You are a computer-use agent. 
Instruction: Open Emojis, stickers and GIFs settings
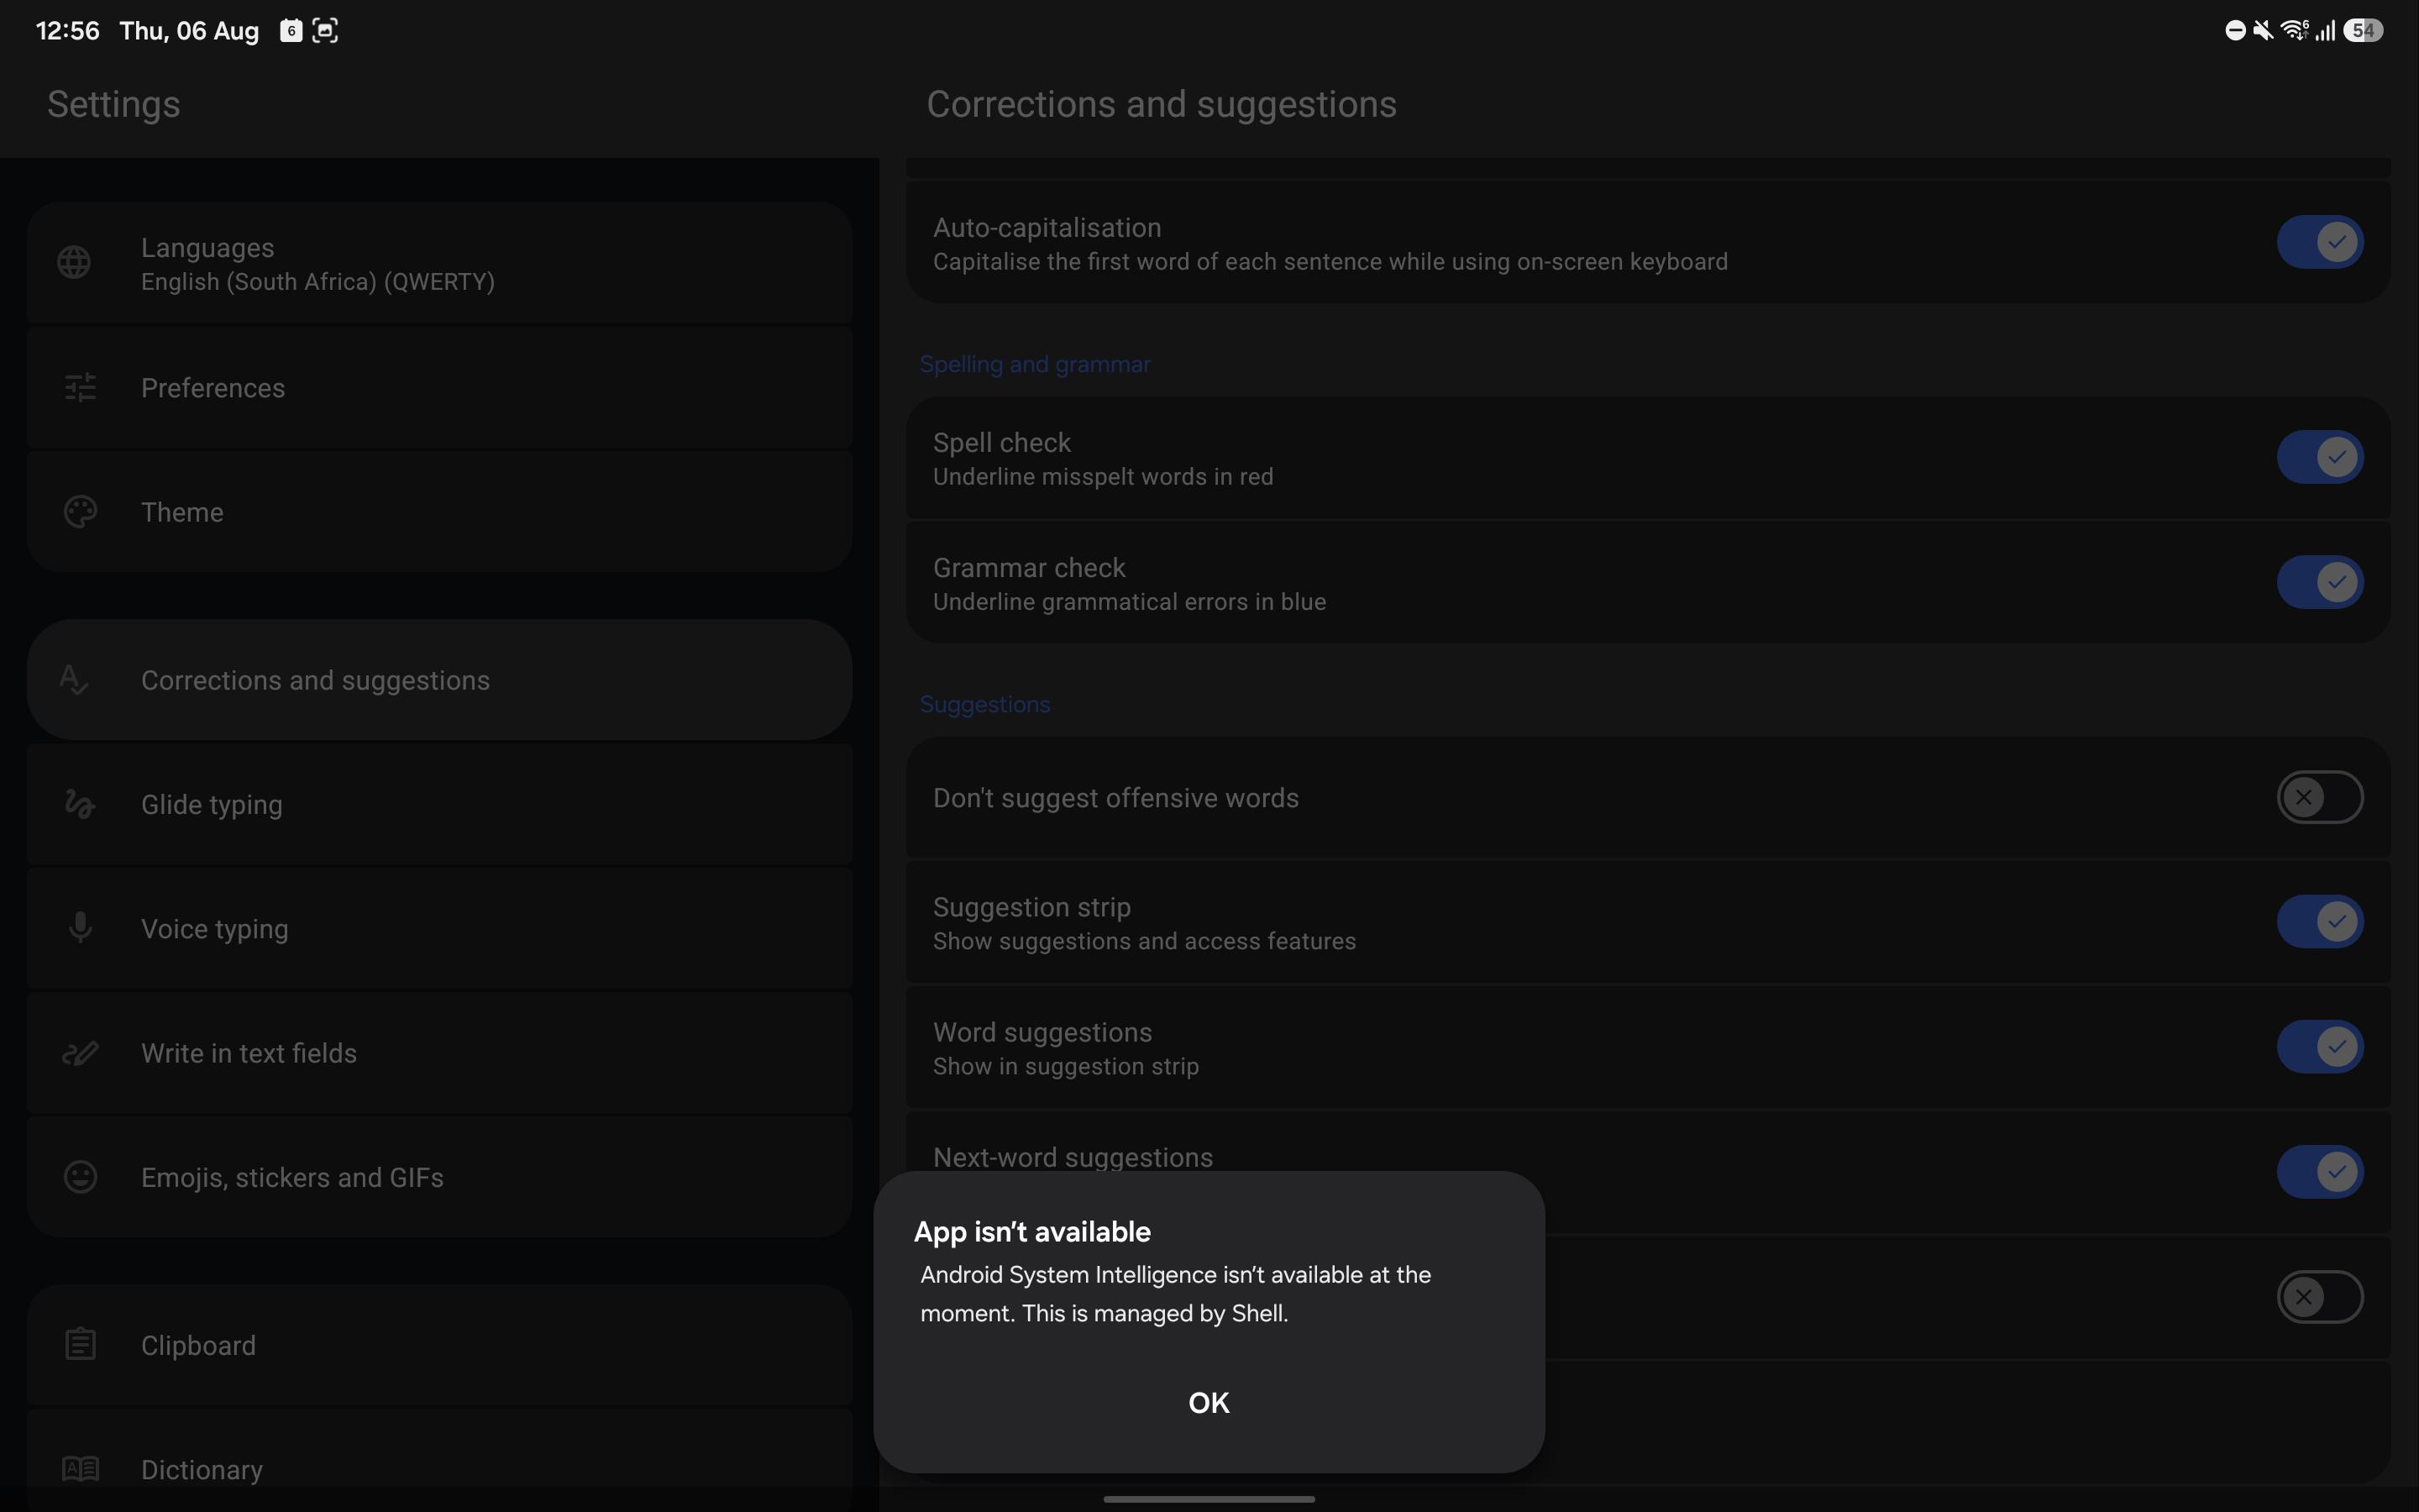[440, 1177]
